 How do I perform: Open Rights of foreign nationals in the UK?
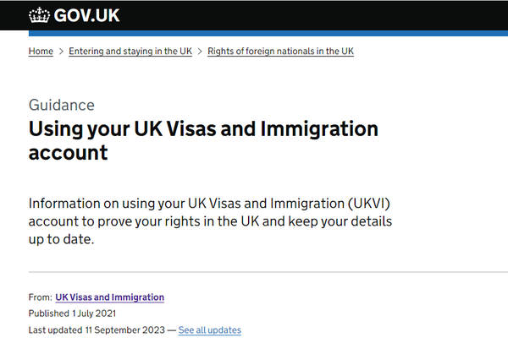(280, 51)
